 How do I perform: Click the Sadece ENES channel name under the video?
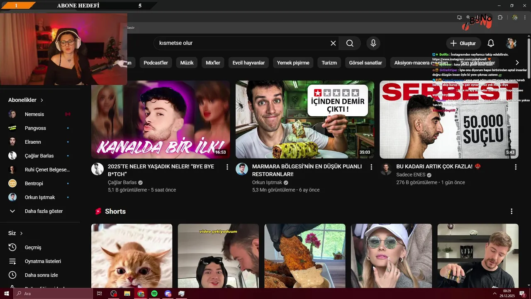[x=411, y=175]
